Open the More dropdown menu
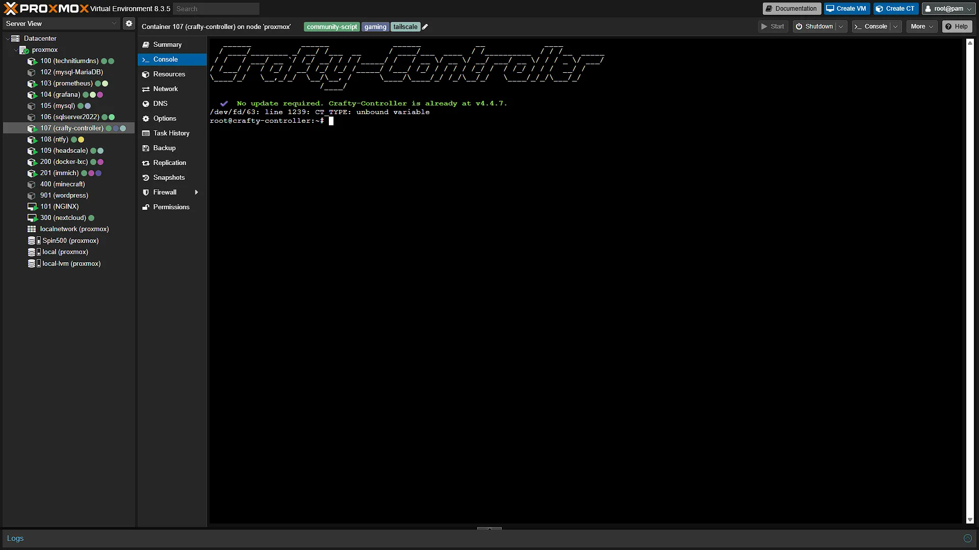 (922, 26)
